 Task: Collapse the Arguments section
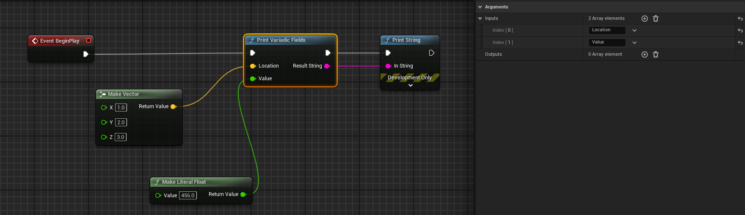click(x=480, y=7)
